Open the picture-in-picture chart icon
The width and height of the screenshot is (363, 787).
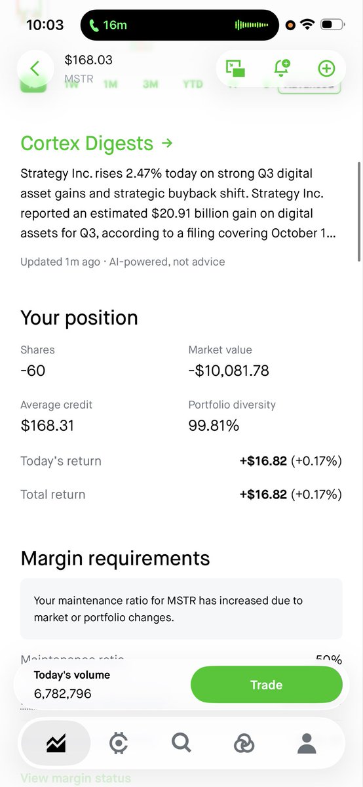(x=235, y=68)
